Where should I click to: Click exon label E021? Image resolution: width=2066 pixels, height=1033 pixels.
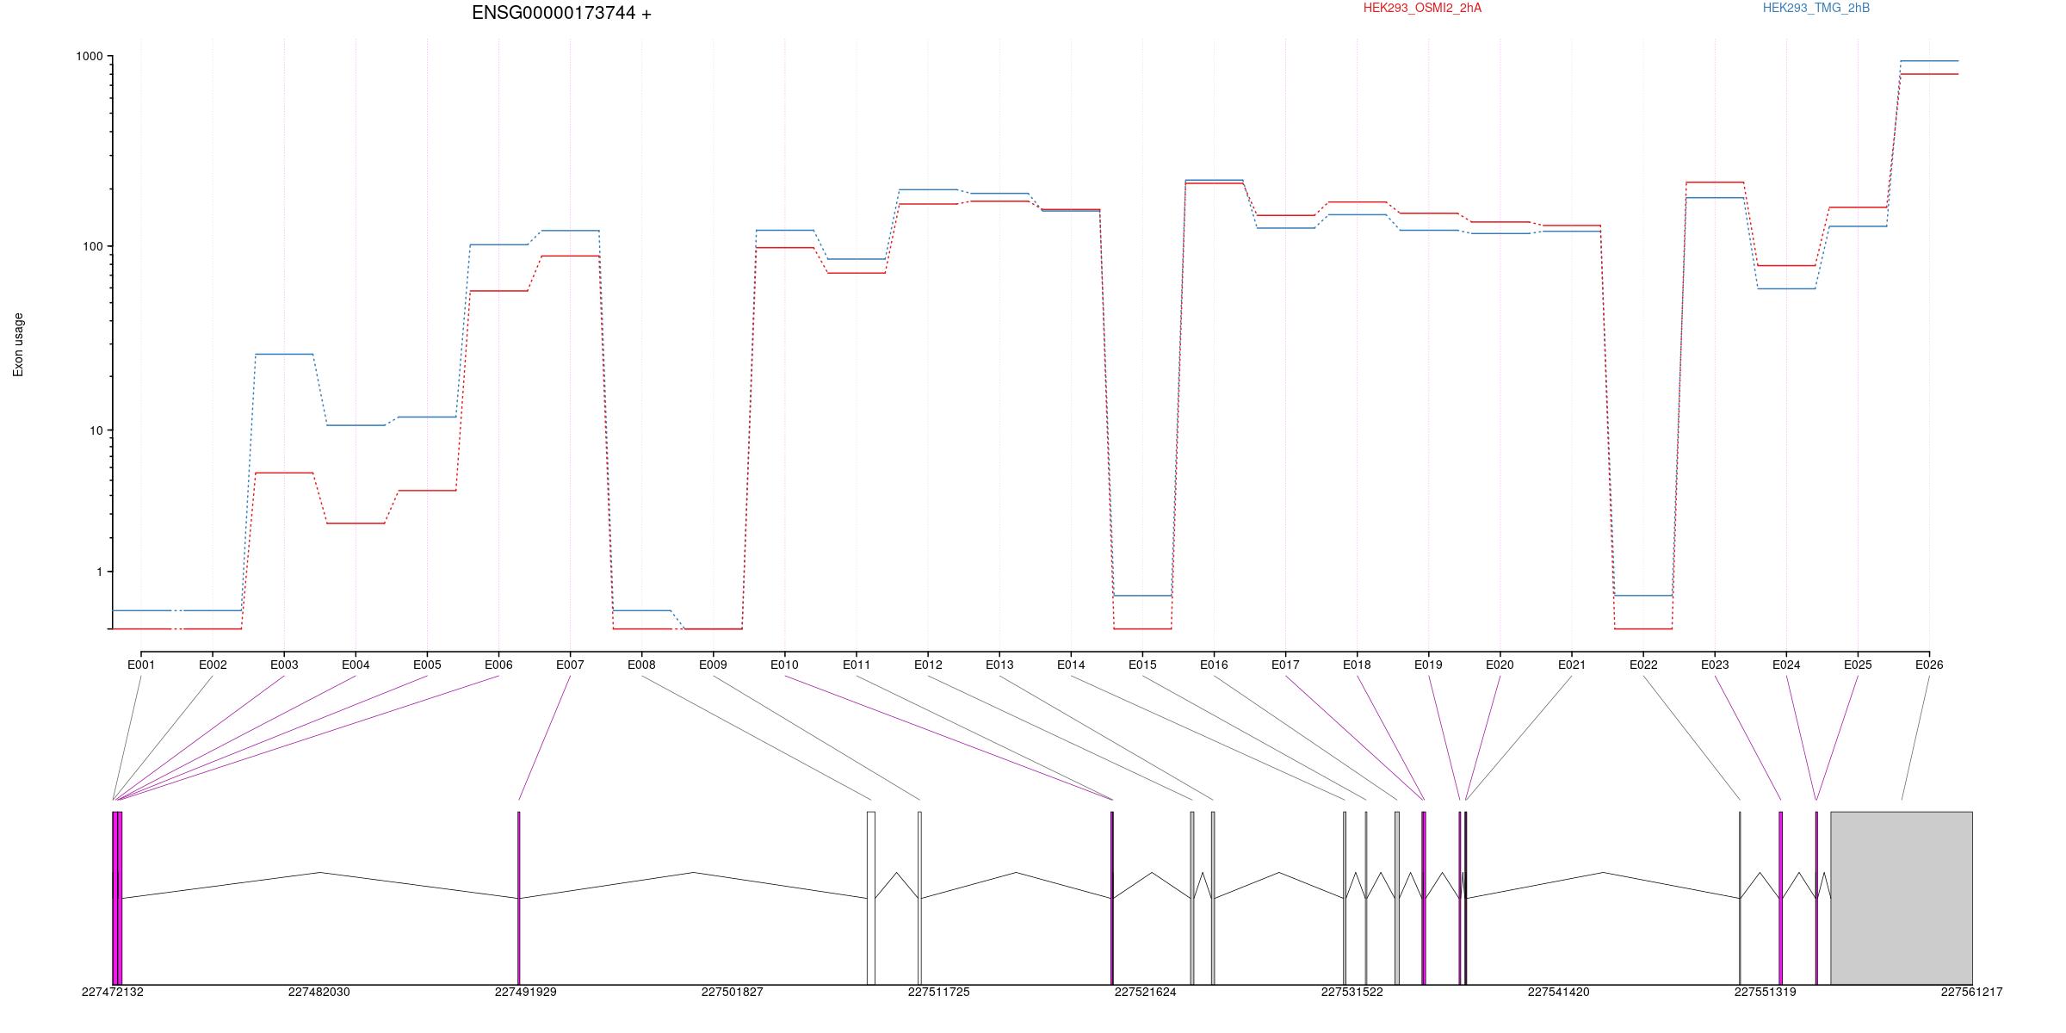1572,665
